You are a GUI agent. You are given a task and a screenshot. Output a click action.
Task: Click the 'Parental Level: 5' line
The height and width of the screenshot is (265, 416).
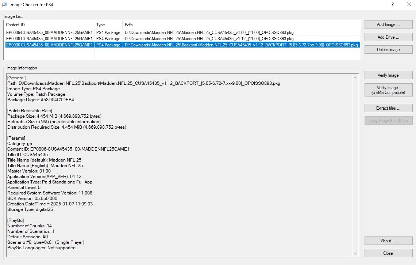coord(24,188)
